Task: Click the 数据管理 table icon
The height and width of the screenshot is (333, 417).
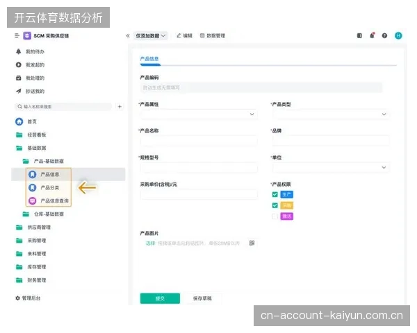Action: click(202, 35)
